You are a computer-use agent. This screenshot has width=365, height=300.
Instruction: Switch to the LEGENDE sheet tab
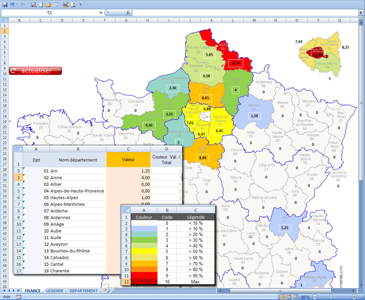[55, 291]
